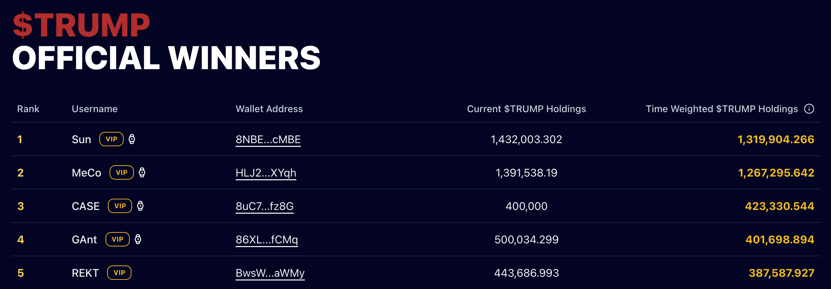The width and height of the screenshot is (831, 289).
Task: Click the Current $TRUMP Holdings column header
Action: coord(526,109)
